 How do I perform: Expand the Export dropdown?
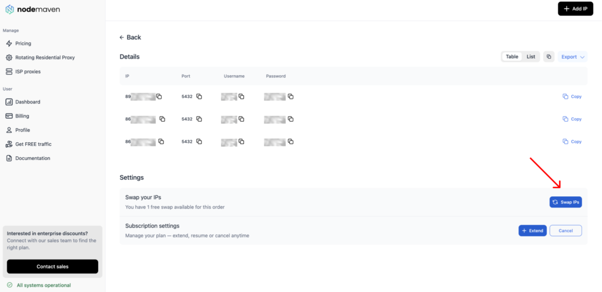573,57
